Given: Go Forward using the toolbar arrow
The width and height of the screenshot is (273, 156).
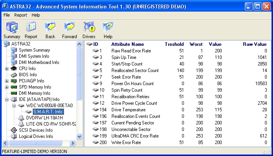Looking at the screenshot, I should pos(69,27).
